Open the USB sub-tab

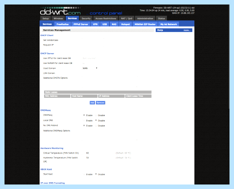pos(104,24)
